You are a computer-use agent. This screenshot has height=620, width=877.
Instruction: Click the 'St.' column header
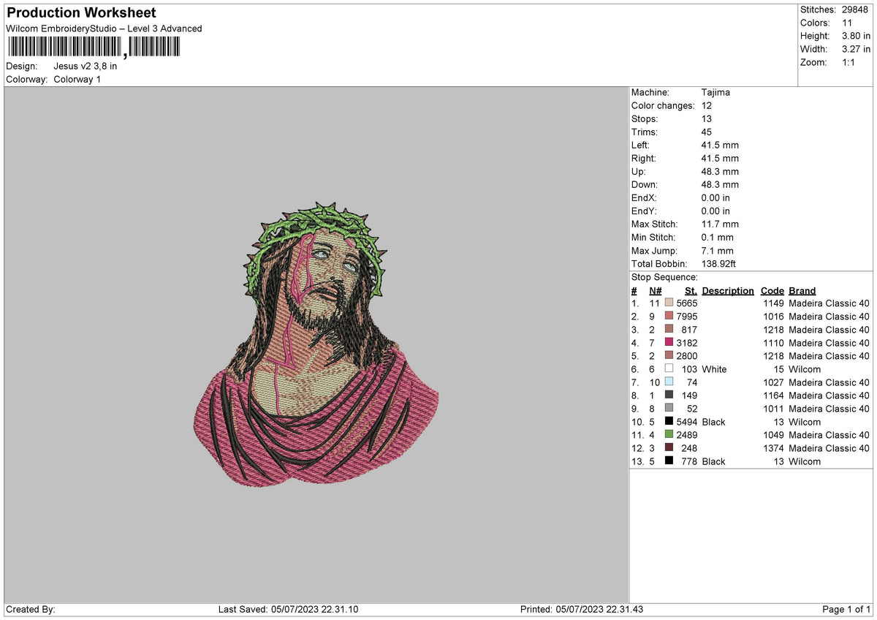(x=691, y=290)
